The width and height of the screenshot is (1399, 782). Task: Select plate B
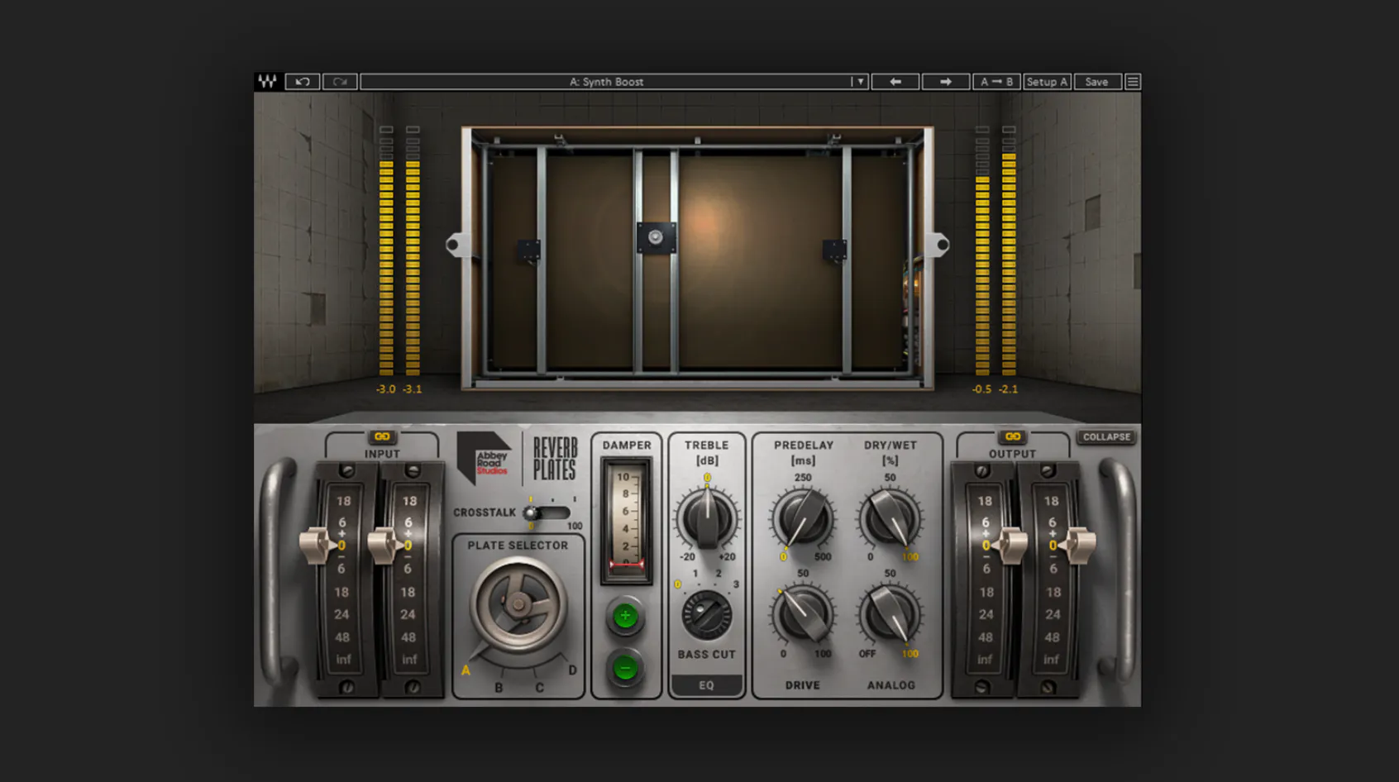pos(499,687)
